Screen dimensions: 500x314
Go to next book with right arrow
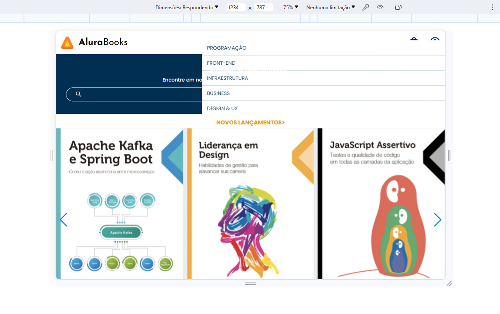click(437, 220)
